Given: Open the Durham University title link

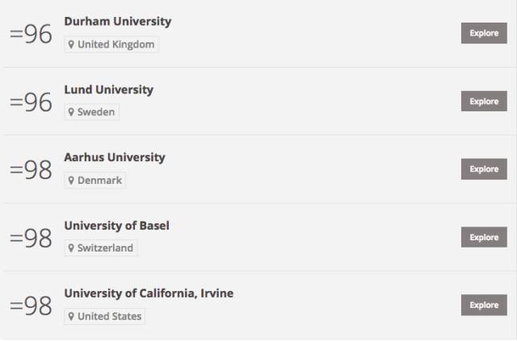Looking at the screenshot, I should click(118, 22).
